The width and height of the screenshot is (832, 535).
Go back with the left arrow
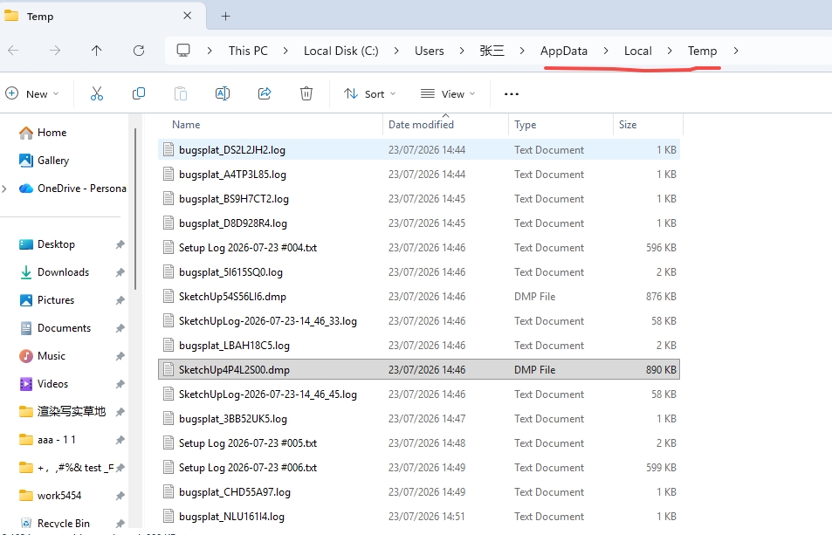(13, 51)
